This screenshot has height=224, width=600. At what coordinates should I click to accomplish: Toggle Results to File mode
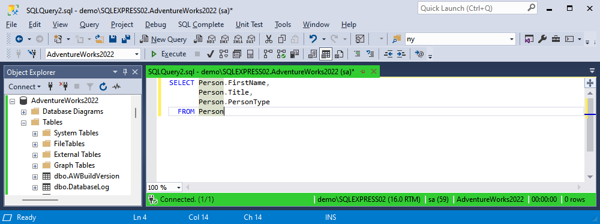pyautogui.click(x=338, y=54)
